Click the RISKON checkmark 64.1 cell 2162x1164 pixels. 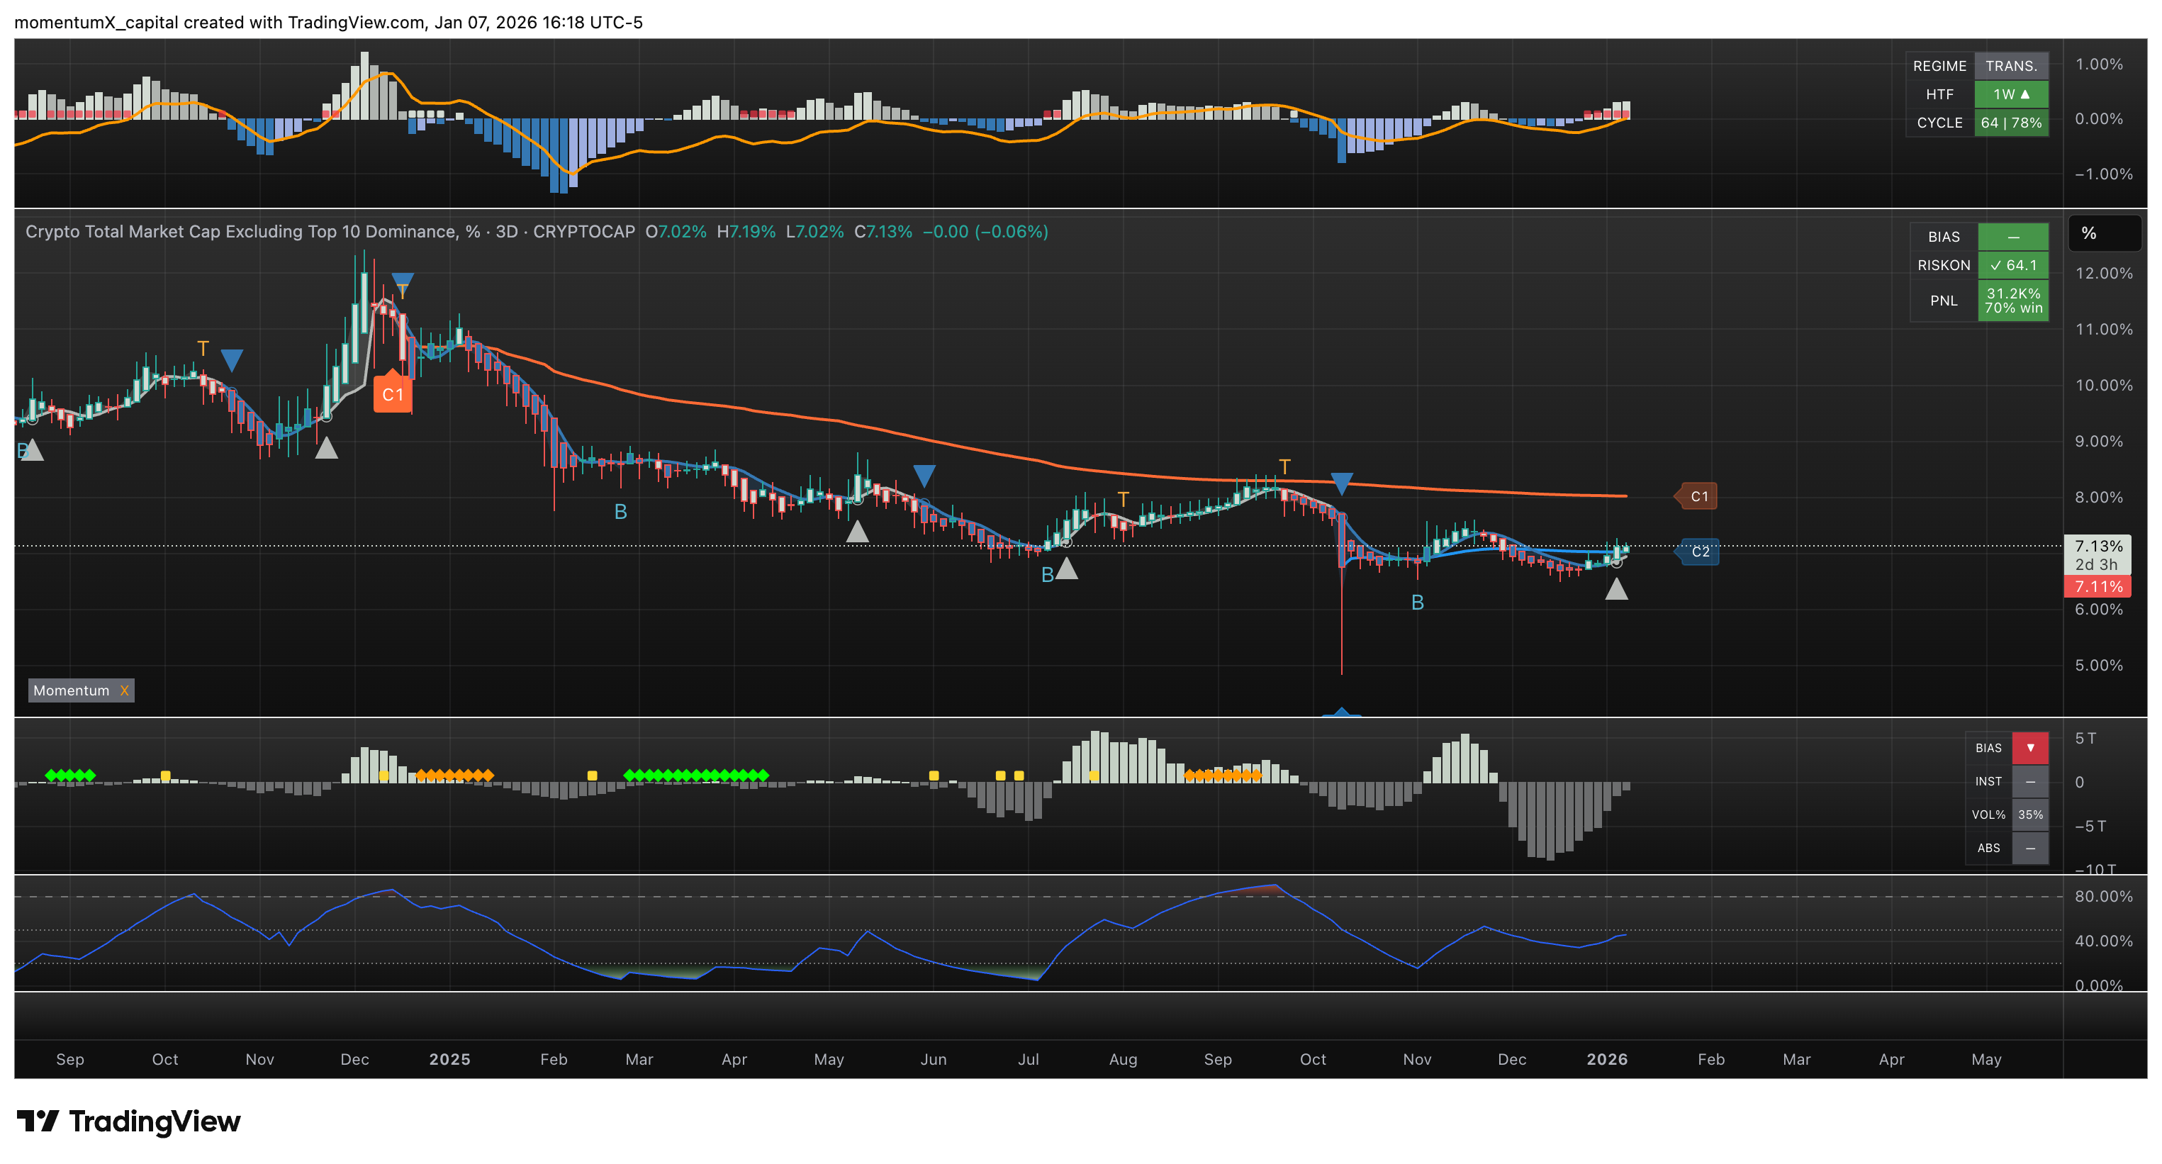pyautogui.click(x=2012, y=265)
